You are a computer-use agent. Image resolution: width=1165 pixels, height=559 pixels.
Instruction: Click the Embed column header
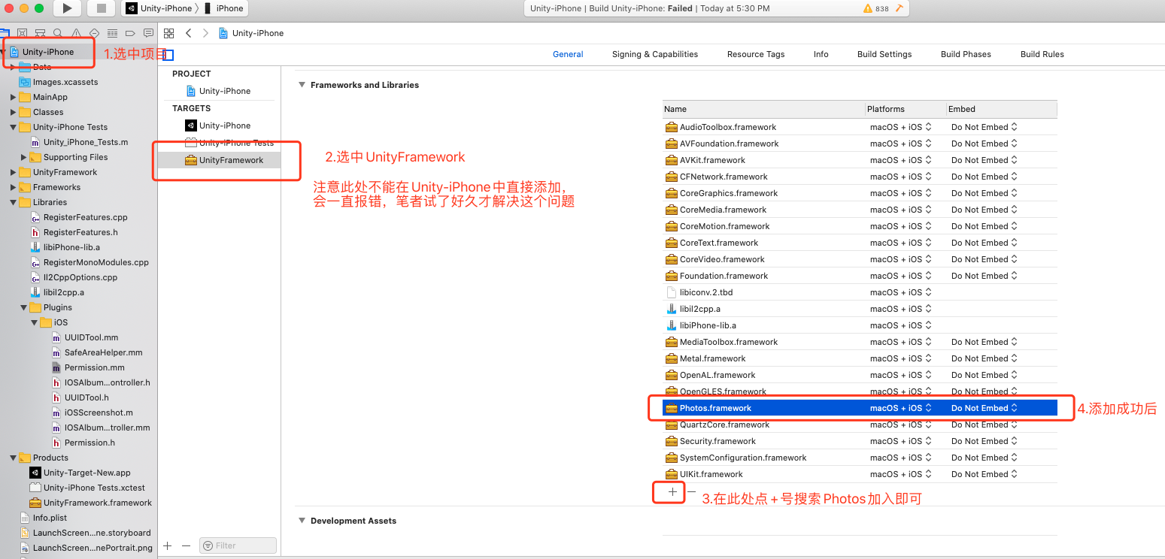(1001, 109)
